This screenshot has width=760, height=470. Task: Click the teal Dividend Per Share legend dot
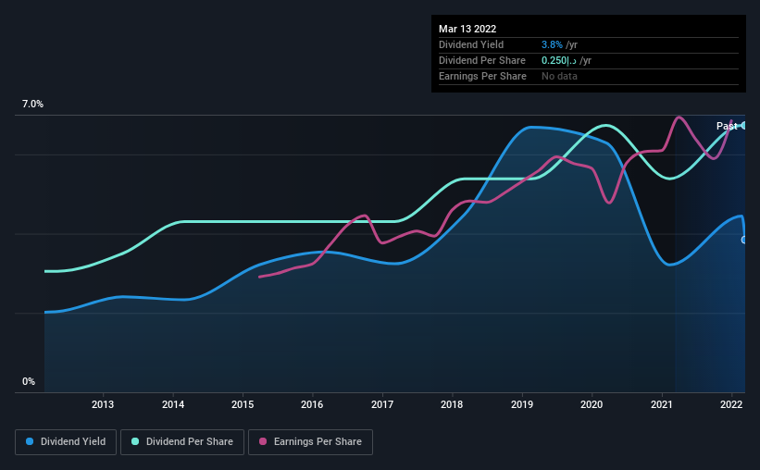tap(135, 441)
